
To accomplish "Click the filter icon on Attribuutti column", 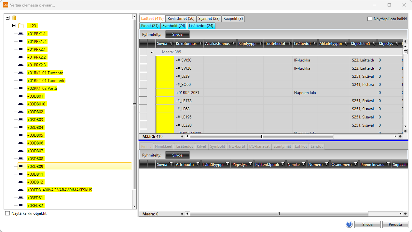I will click(x=197, y=165).
